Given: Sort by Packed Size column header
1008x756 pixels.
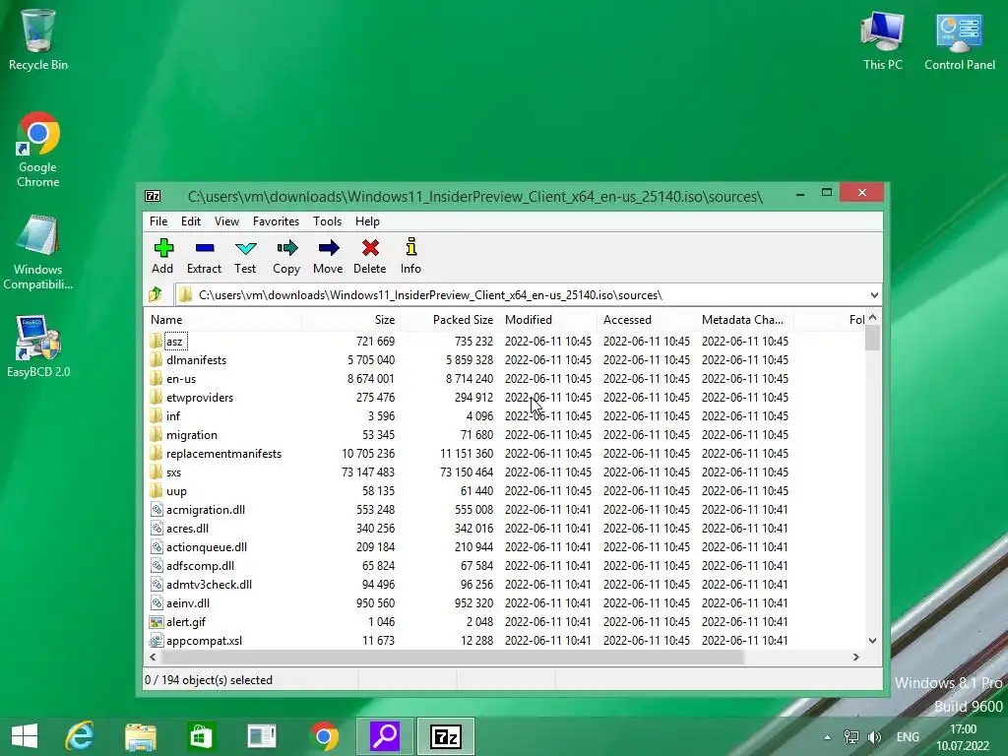Looking at the screenshot, I should pos(449,320).
